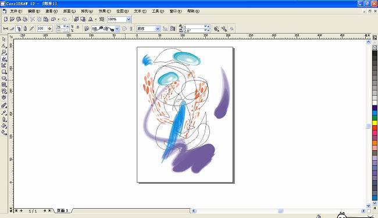Switch to Calligraphic mode
The height and width of the screenshot is (218, 378).
[x=25, y=28]
